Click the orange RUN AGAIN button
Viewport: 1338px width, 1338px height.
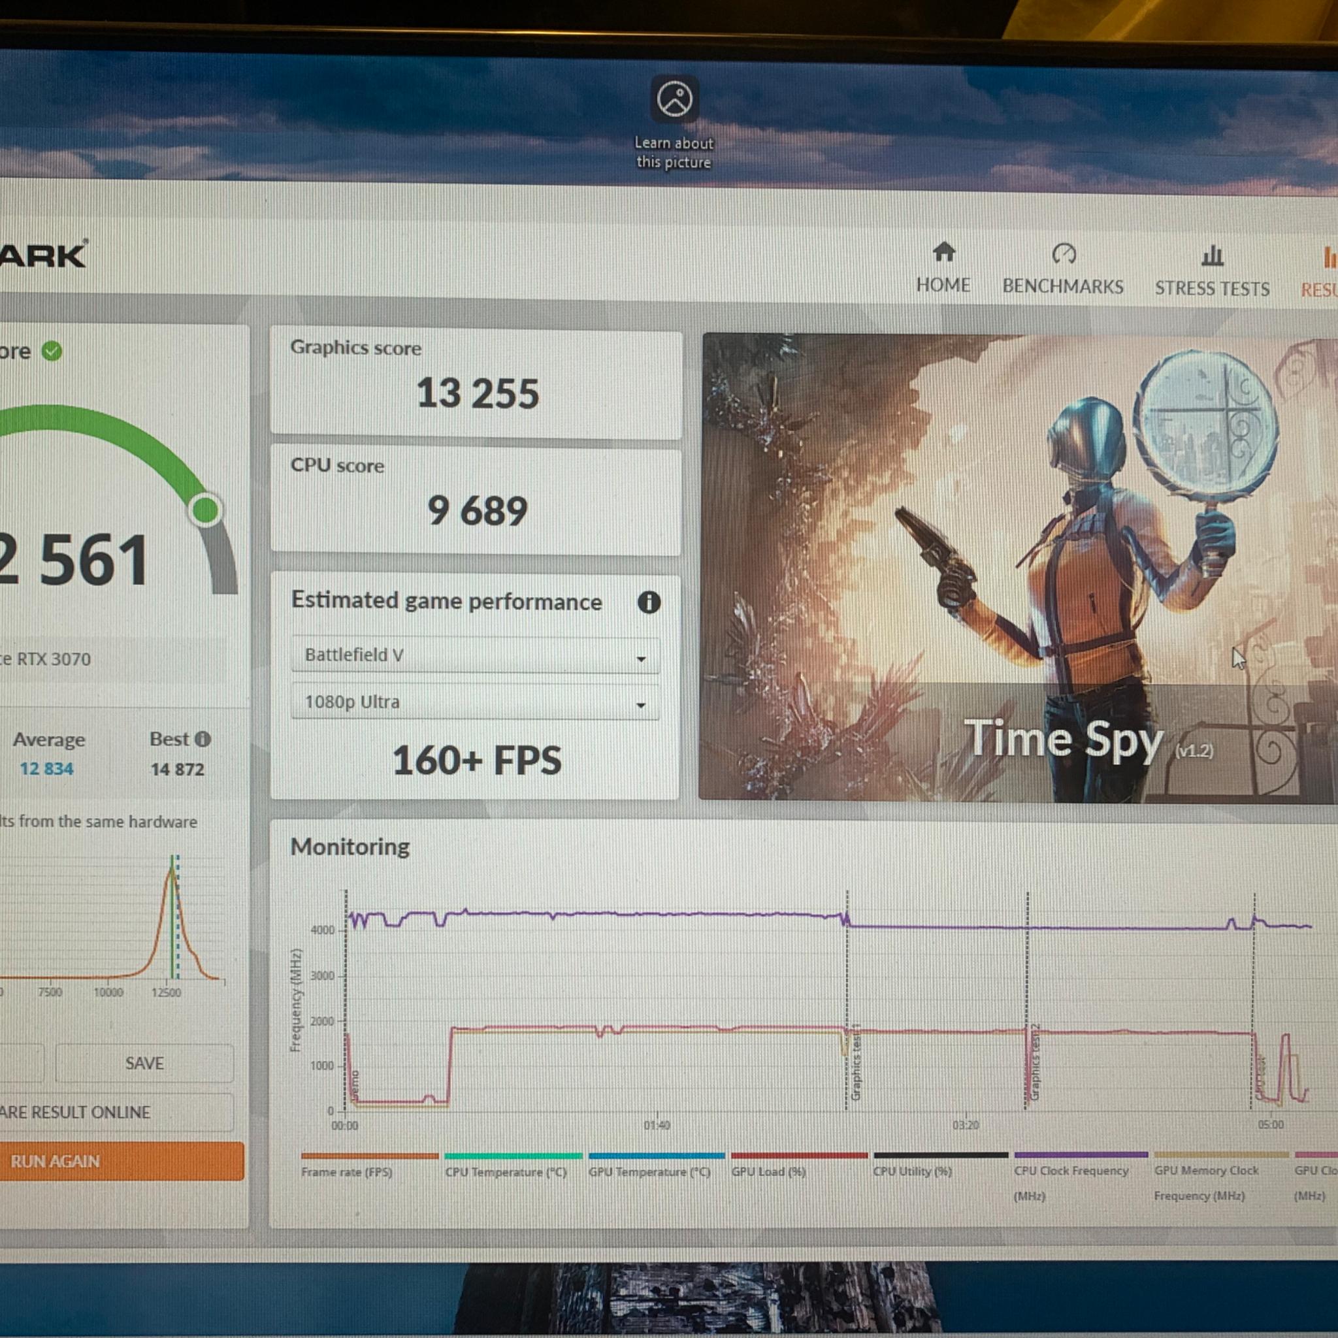[x=122, y=1162]
